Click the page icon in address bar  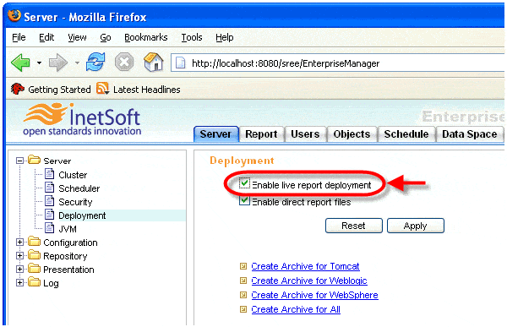coord(181,63)
